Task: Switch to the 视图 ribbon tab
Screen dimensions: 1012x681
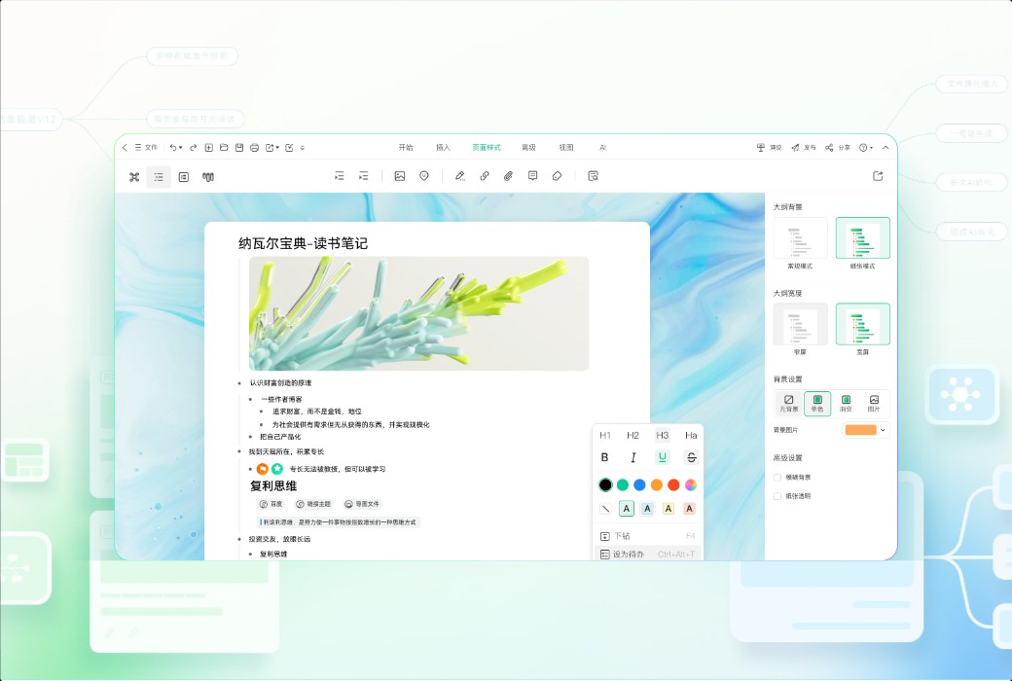Action: click(566, 147)
